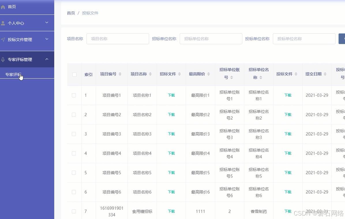345x219 pixels.
Task: Check the checkbox for row 6
Action: (74, 192)
